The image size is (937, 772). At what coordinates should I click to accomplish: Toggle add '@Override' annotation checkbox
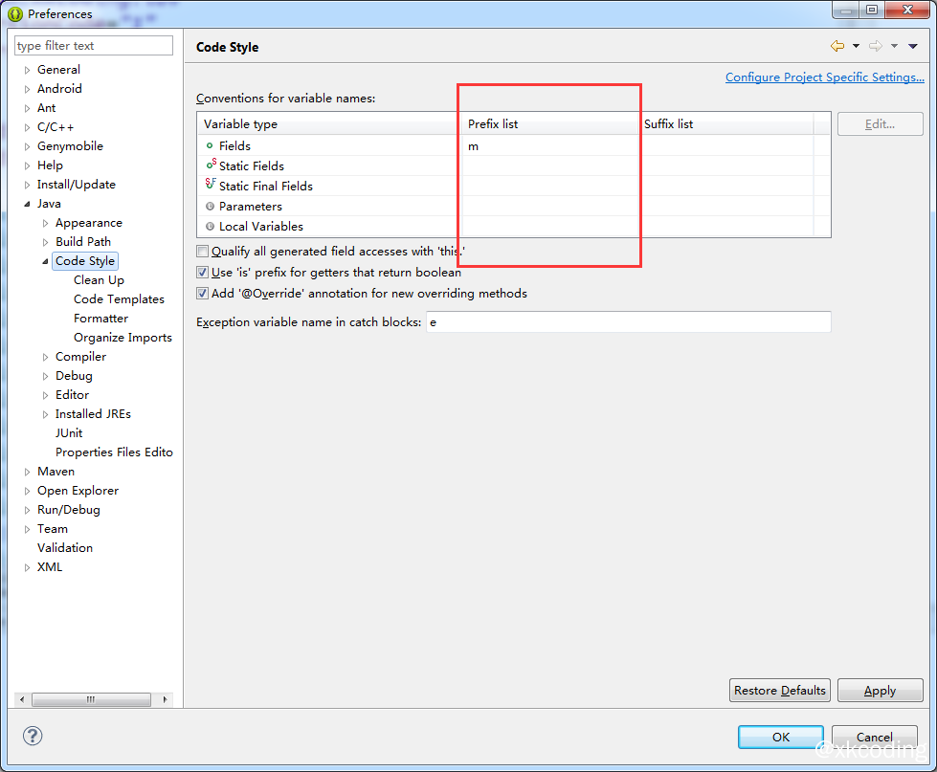point(202,294)
